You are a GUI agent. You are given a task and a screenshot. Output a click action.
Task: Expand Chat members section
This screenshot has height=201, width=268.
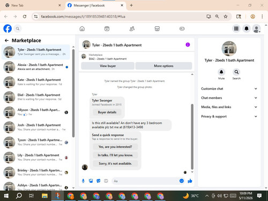229,98
